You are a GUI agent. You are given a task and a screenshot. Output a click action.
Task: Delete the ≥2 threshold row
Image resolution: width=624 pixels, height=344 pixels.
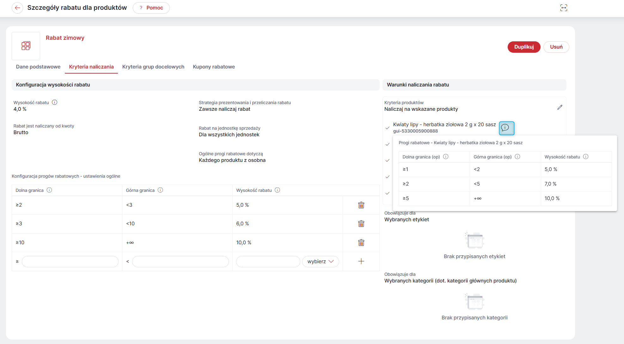pos(361,205)
